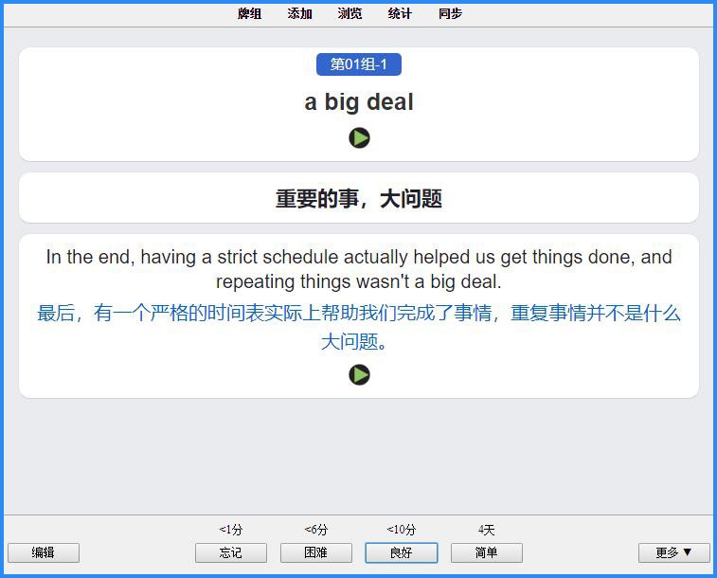Click the Chinese translation starting 最后
Viewport: 717px width, 578px height.
[x=359, y=327]
